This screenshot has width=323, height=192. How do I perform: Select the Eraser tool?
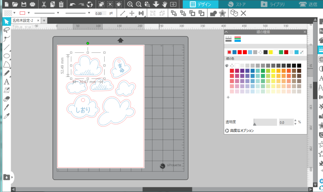click(x=7, y=99)
